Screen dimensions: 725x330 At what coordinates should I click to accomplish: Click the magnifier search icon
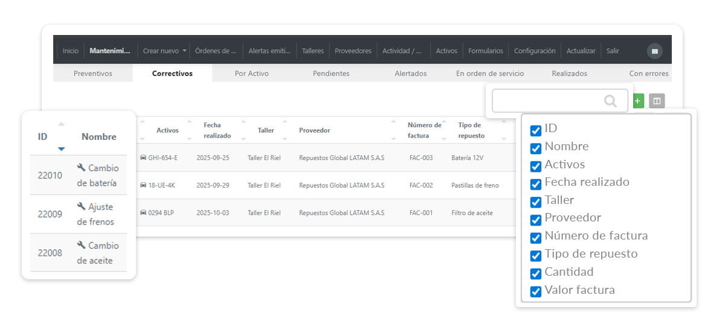tap(610, 101)
